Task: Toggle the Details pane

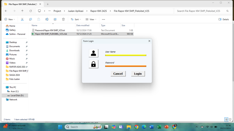Action: click(x=223, y=19)
